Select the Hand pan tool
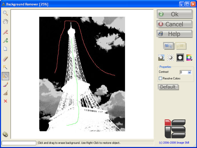Screen dimensions: 197x148 pyautogui.click(x=5, y=22)
